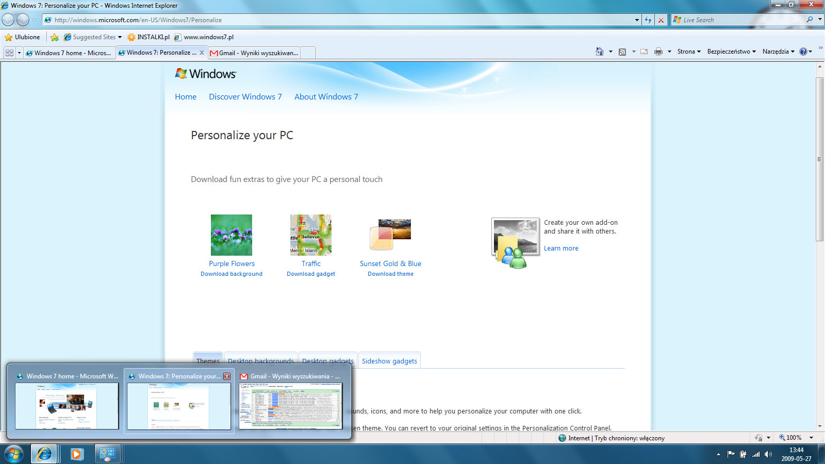Open the print options dropdown arrow

click(669, 52)
